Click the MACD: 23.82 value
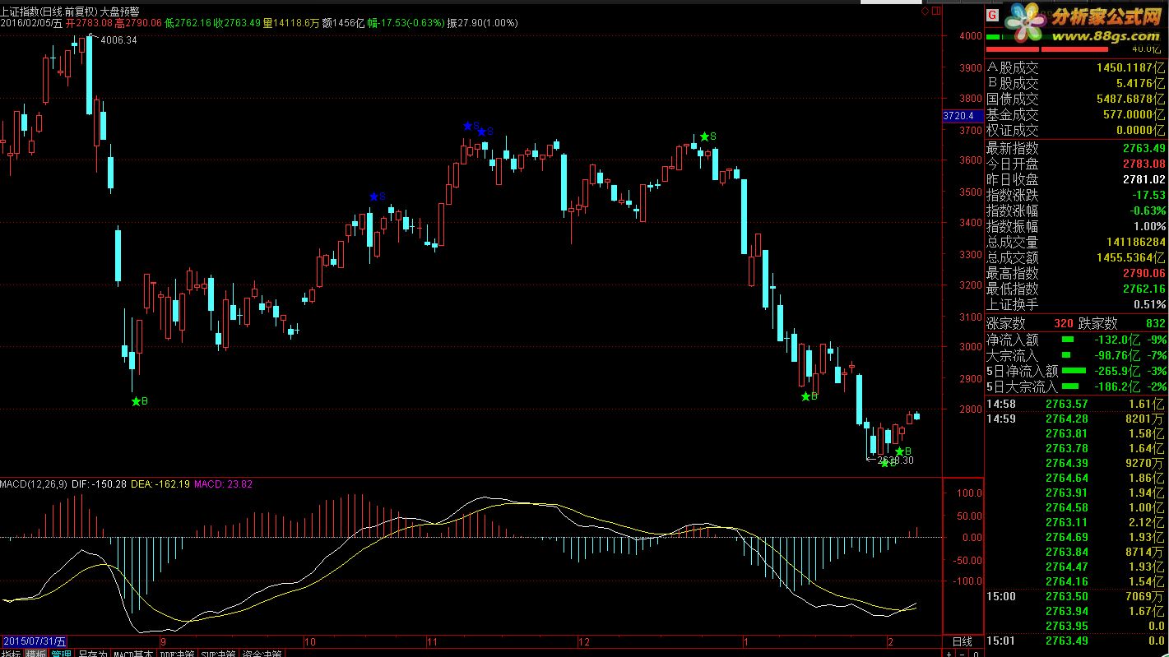The width and height of the screenshot is (1169, 657). [x=224, y=484]
